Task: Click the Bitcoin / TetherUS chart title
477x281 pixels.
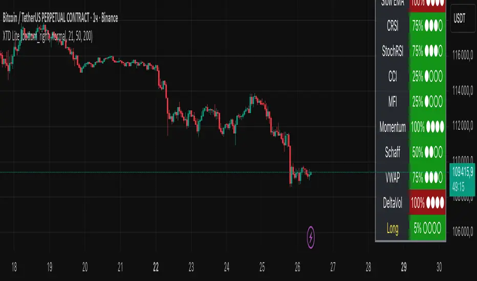Action: click(59, 18)
